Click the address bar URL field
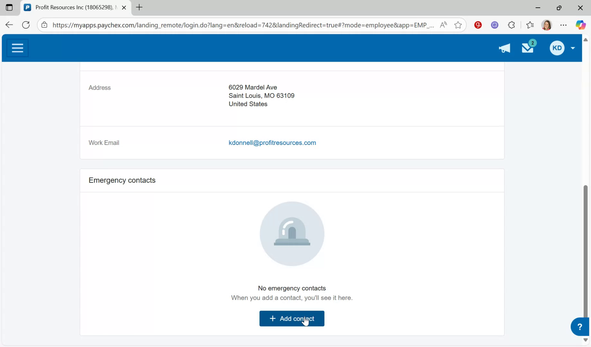This screenshot has height=347, width=591. coord(243,25)
